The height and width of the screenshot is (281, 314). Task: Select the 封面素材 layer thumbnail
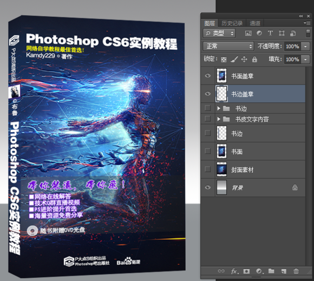tap(221, 169)
